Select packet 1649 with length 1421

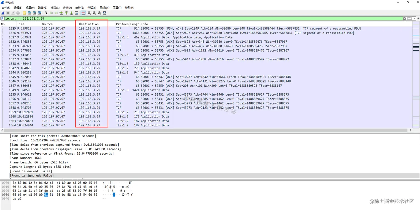click(206, 90)
